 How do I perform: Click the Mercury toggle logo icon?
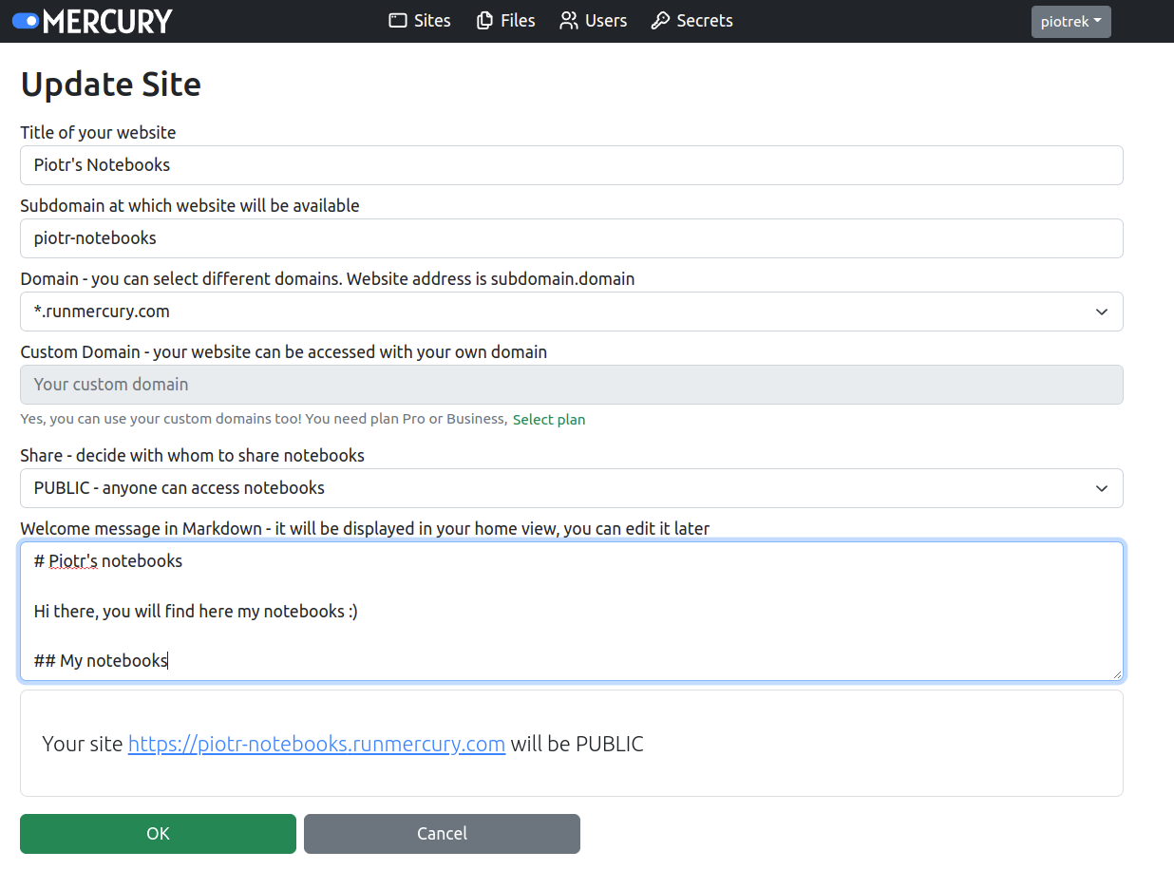pyautogui.click(x=26, y=21)
